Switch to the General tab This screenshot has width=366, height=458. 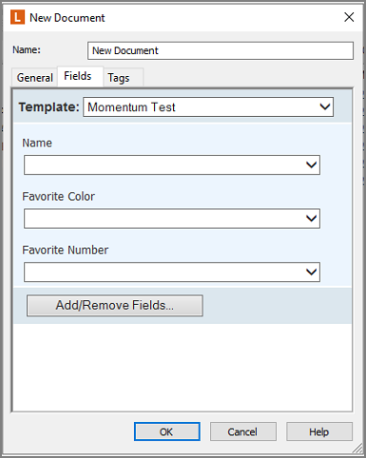(35, 78)
